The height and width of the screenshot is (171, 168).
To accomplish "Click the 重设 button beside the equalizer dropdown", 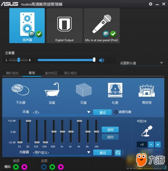I will (102, 153).
